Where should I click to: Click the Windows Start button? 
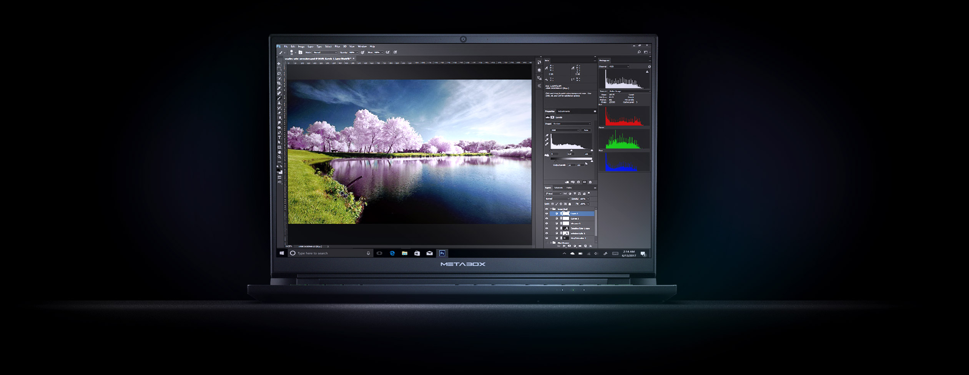coord(282,253)
